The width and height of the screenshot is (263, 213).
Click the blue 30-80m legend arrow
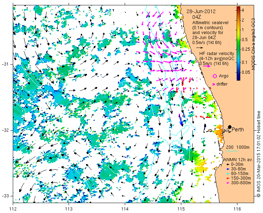coord(228,169)
